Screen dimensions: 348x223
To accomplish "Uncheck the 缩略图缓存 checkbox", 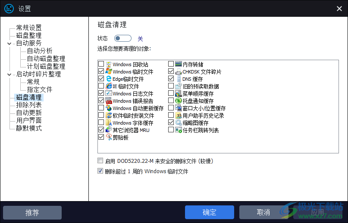I will point(171,122).
